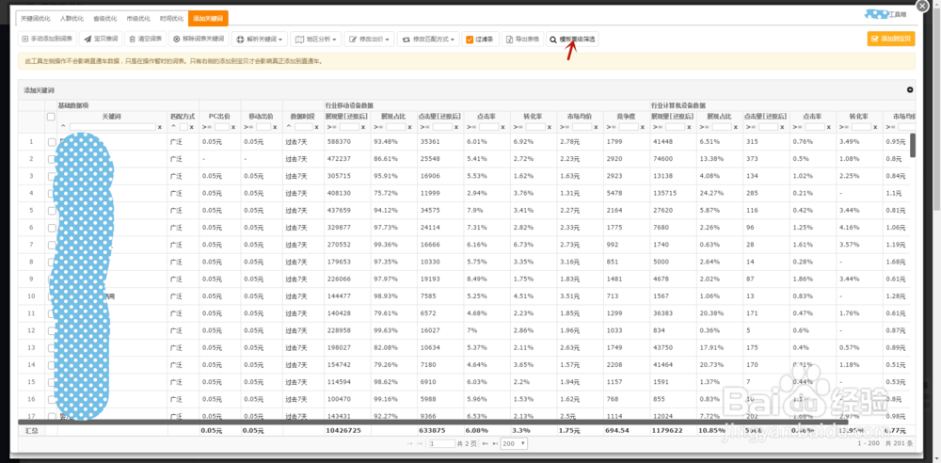Screen dimensions: 941x463
Task: Toggle the select-all checkbox in header
Action: pos(51,117)
